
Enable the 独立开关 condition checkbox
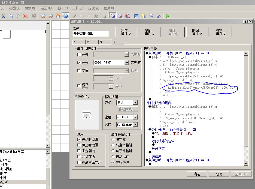[x=79, y=86]
